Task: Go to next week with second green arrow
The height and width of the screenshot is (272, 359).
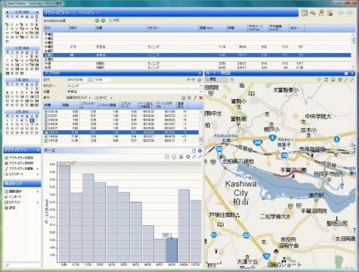Action: tap(103, 20)
